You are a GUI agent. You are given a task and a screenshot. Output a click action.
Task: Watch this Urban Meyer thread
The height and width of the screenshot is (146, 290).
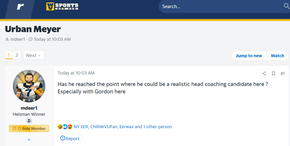277,56
